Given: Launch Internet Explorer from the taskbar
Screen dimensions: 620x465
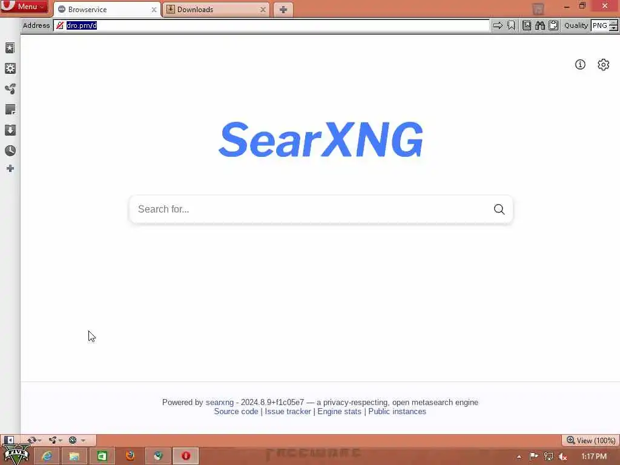Looking at the screenshot, I should pos(47,457).
